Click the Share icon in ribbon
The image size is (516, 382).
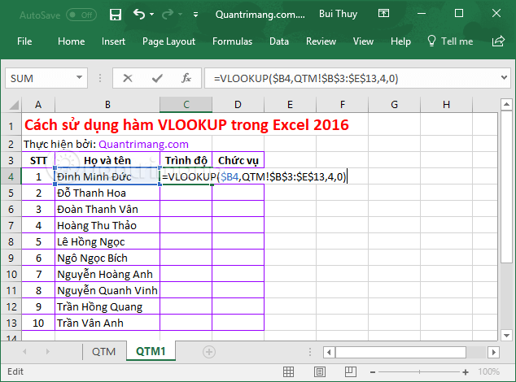click(x=498, y=41)
